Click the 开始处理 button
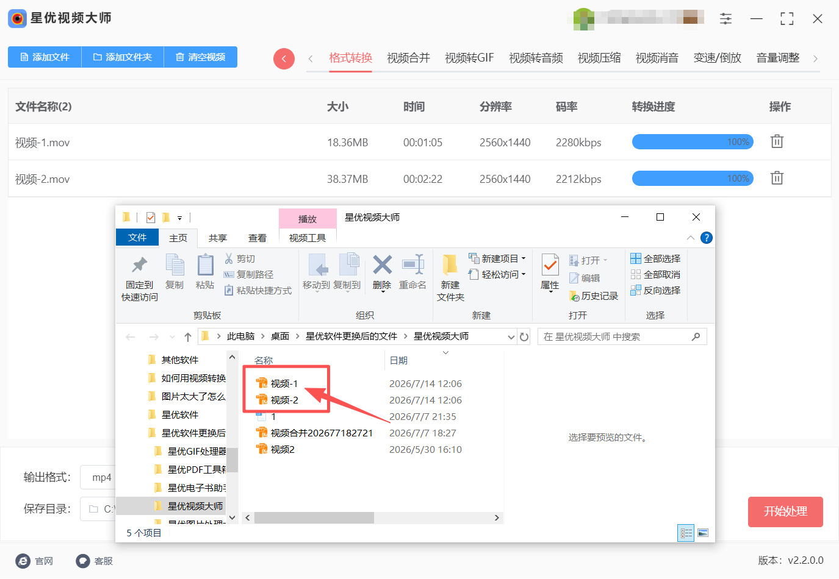Screen dimensions: 839x579 point(785,511)
